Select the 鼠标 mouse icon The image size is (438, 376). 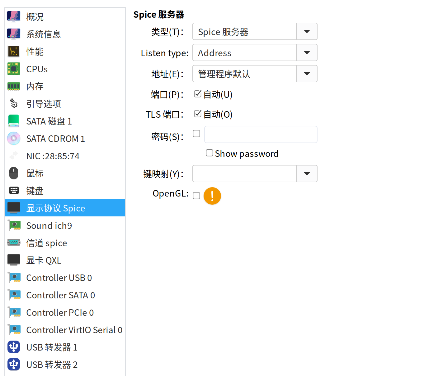pos(14,173)
